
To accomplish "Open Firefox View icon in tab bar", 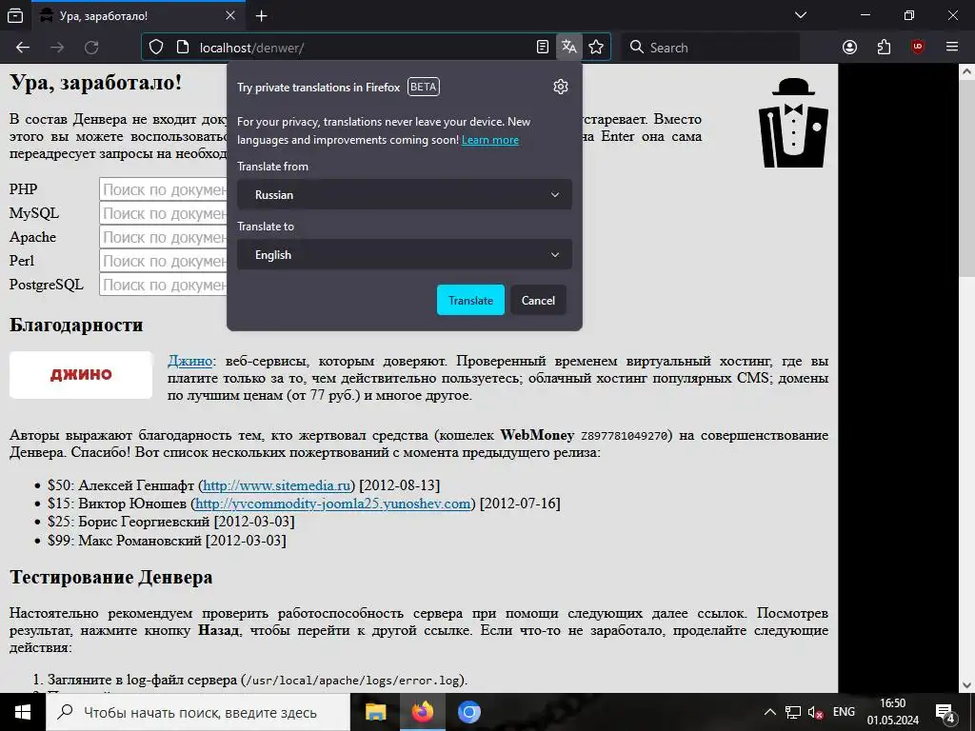I will [x=15, y=15].
